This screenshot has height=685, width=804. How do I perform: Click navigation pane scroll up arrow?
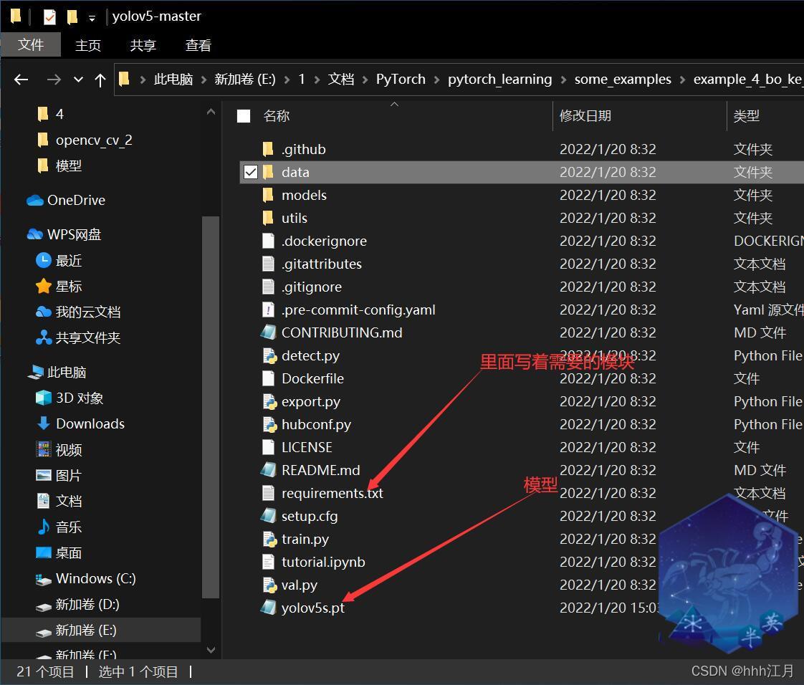point(211,111)
